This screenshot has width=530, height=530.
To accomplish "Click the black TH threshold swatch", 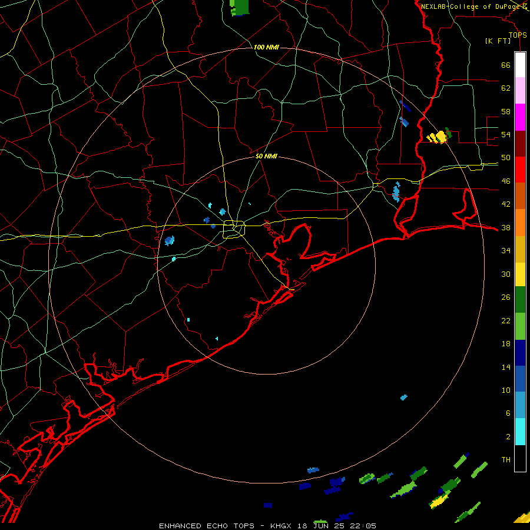I will pos(520,458).
